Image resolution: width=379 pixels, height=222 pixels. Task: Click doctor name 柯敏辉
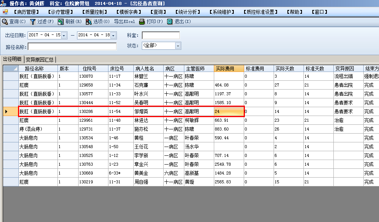pyautogui.click(x=192, y=121)
